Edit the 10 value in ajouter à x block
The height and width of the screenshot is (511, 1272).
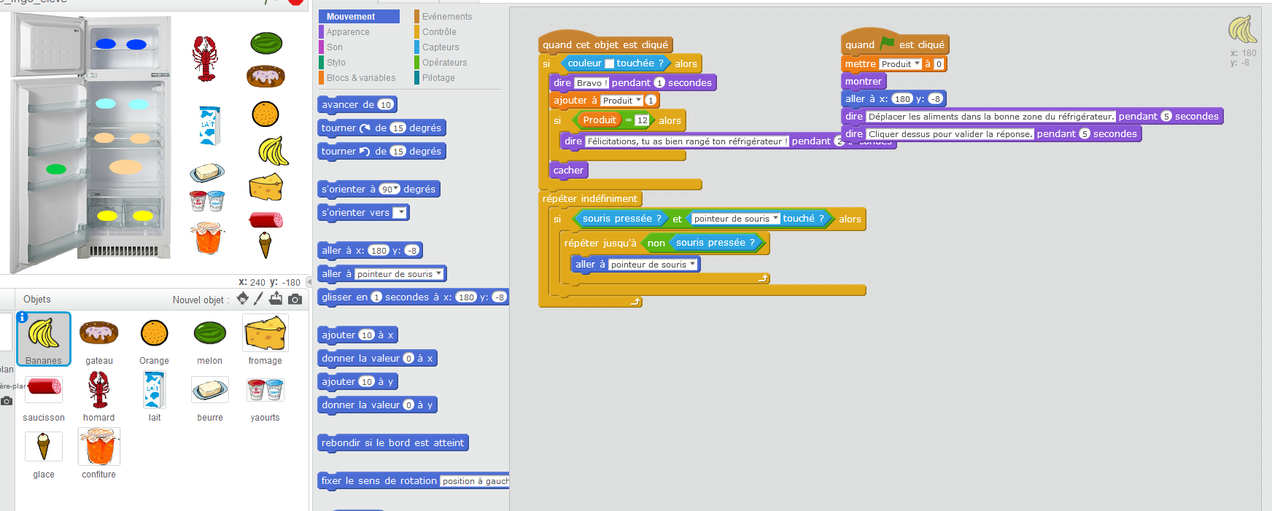(367, 335)
